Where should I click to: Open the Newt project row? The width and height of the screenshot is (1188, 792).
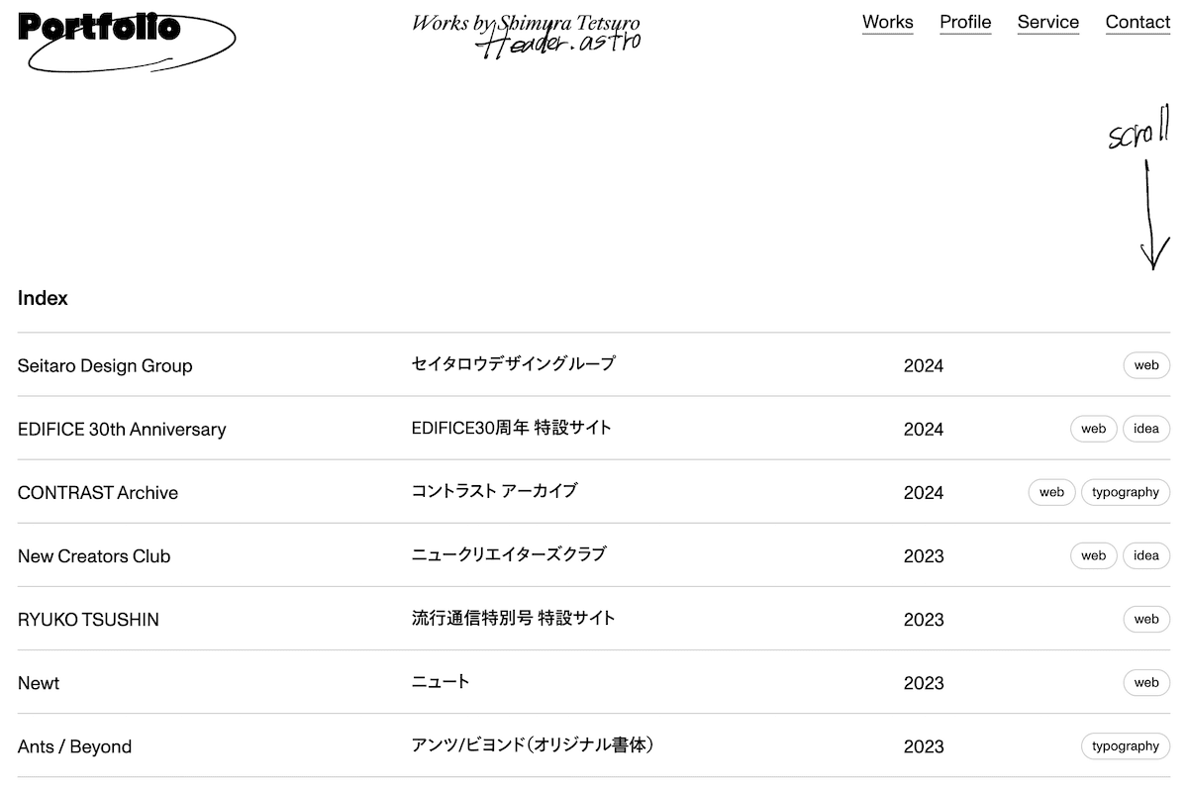594,682
